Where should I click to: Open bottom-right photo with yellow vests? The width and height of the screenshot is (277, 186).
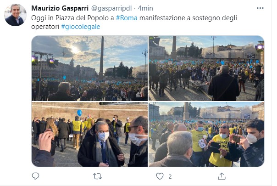(206, 134)
